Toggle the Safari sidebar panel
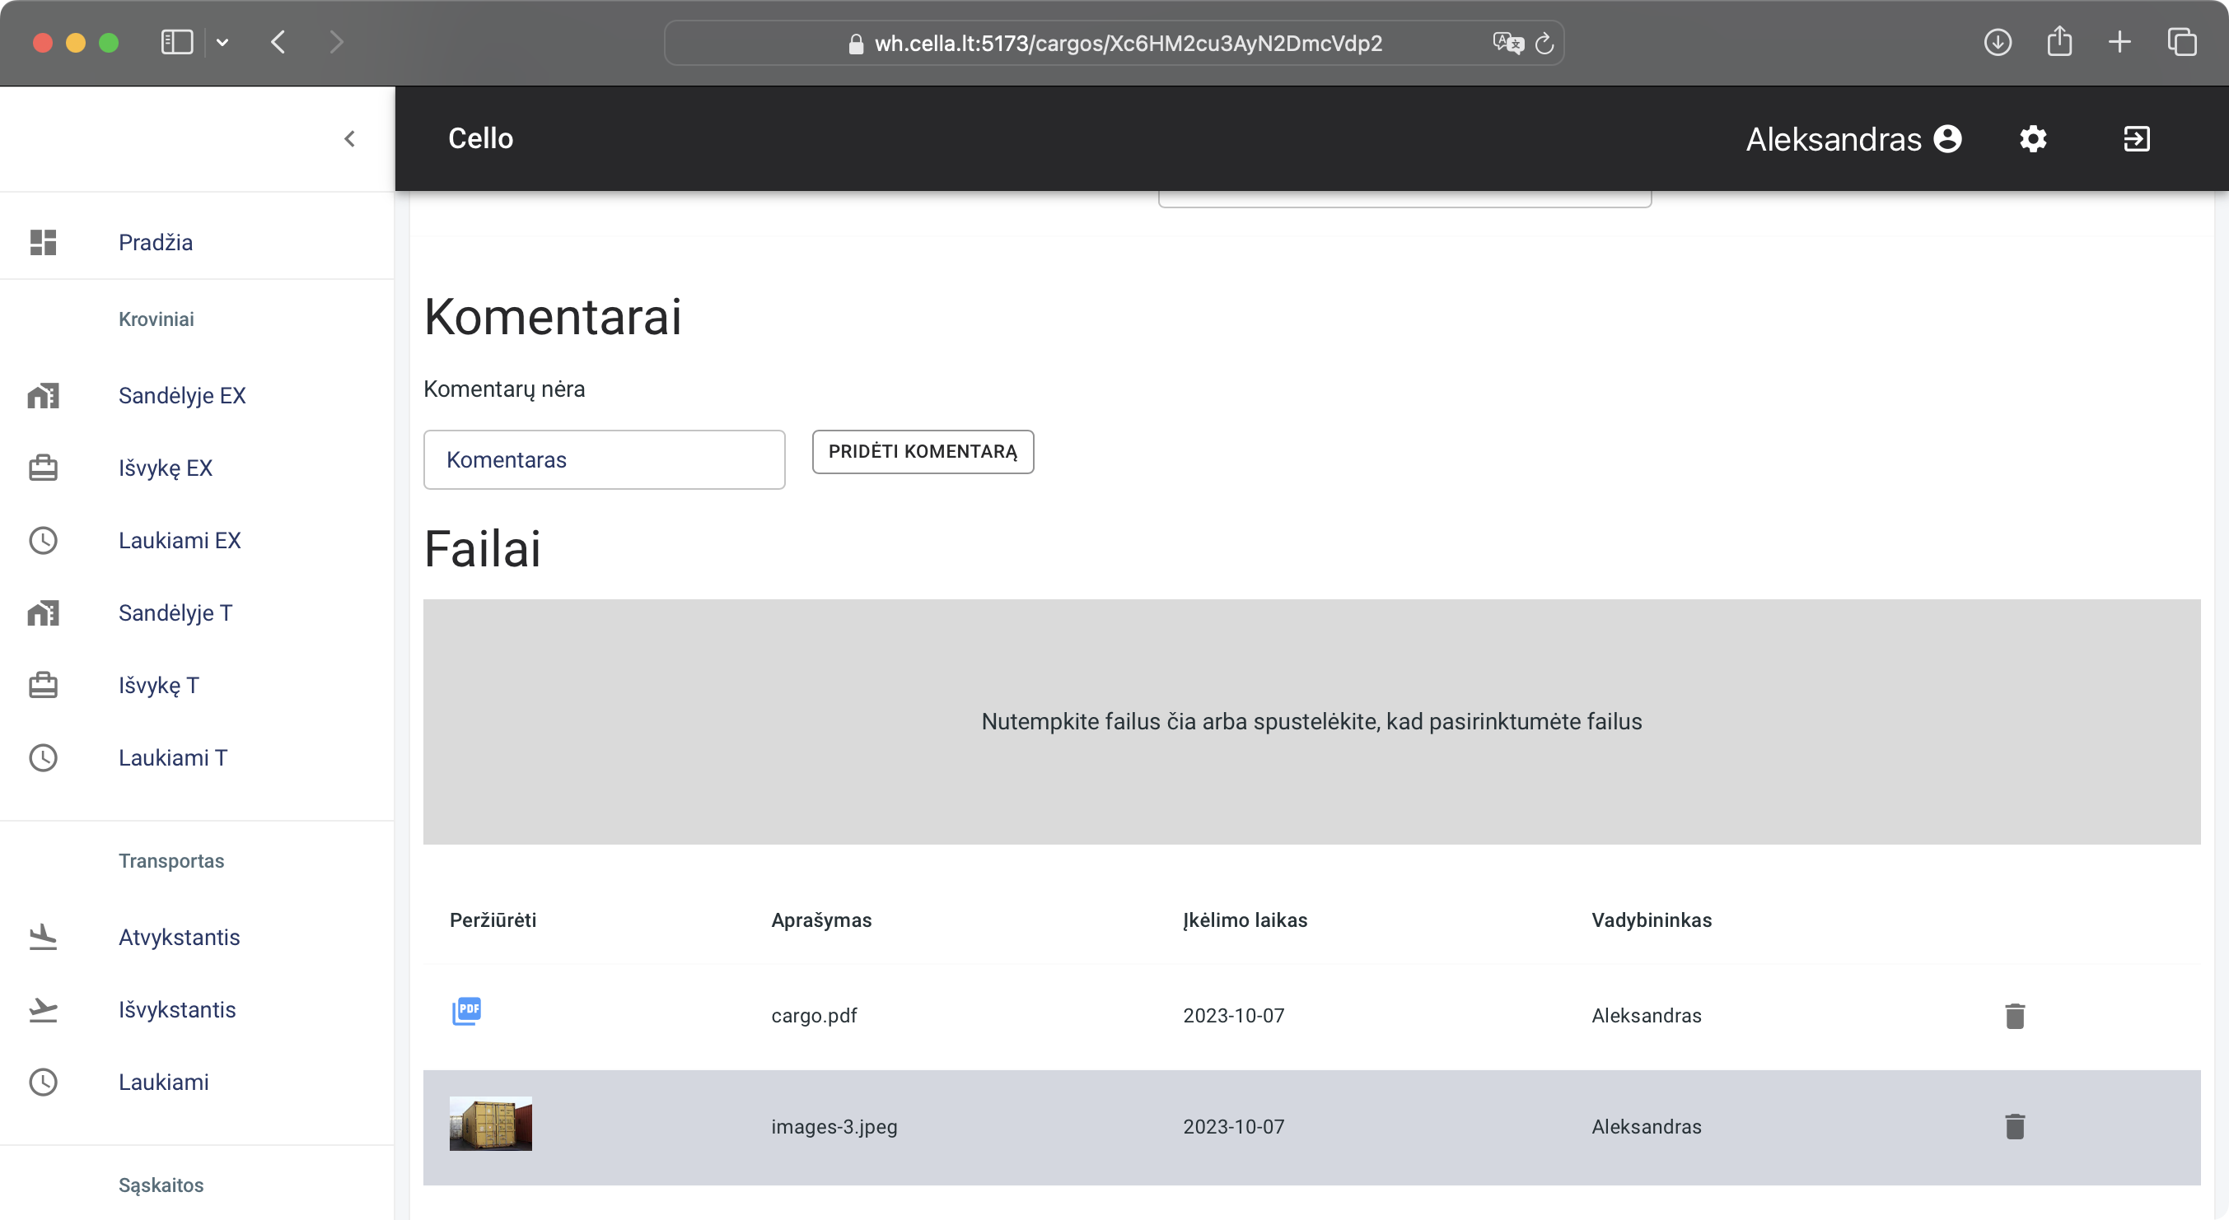Image resolution: width=2229 pixels, height=1220 pixels. click(x=176, y=42)
